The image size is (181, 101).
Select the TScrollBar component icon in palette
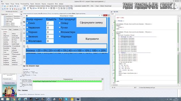[x=56, y=8]
